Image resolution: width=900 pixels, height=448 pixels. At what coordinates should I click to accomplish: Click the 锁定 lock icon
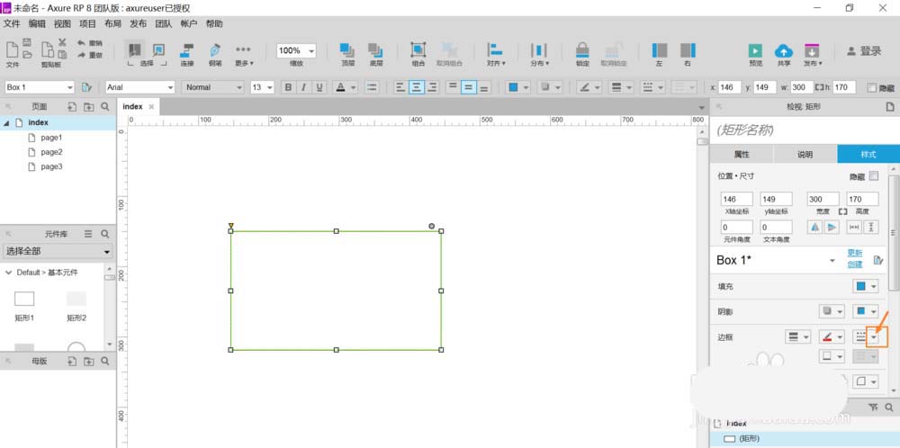click(x=582, y=50)
